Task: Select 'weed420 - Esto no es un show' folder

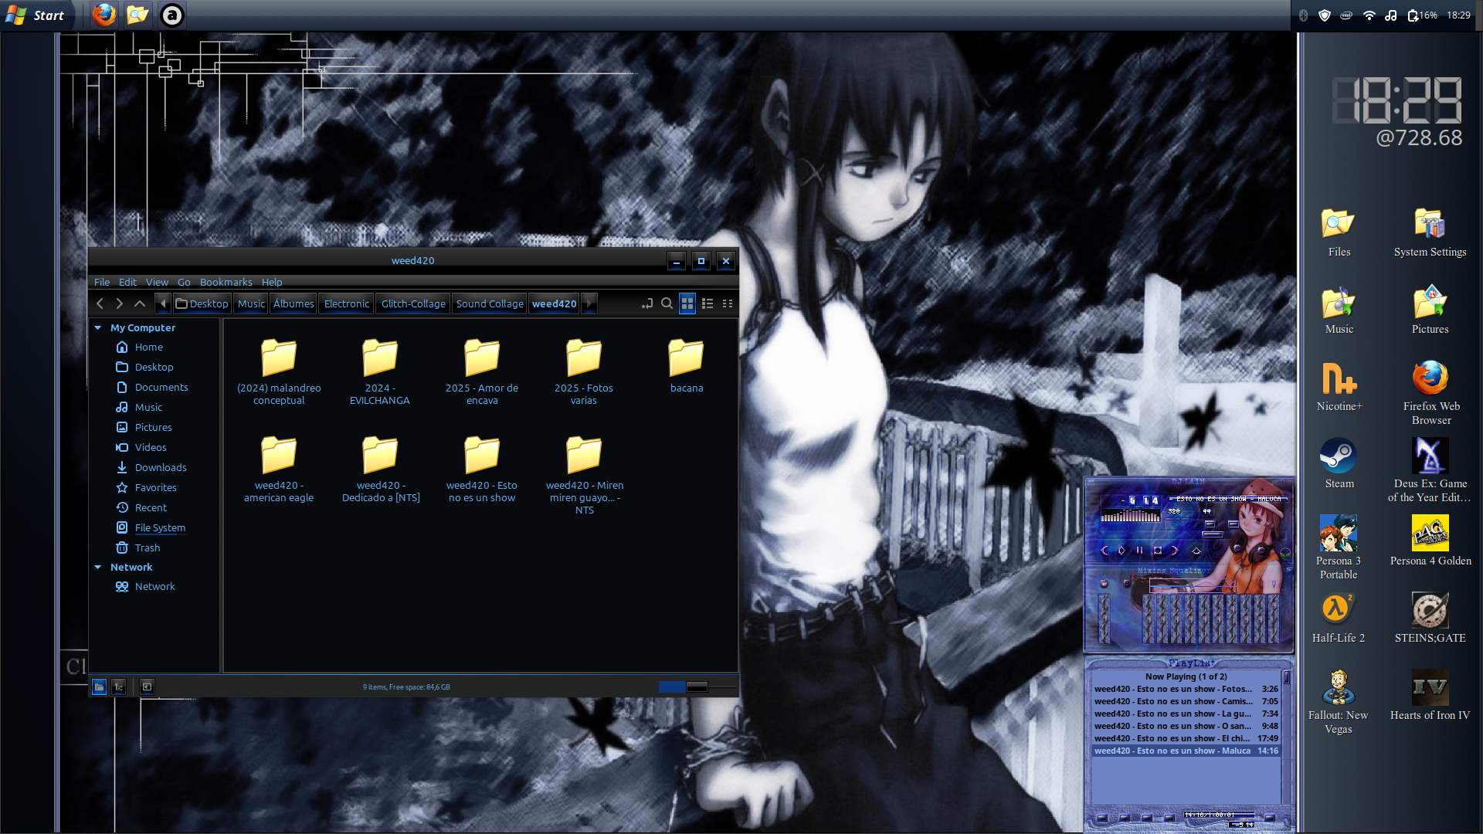Action: pyautogui.click(x=482, y=470)
